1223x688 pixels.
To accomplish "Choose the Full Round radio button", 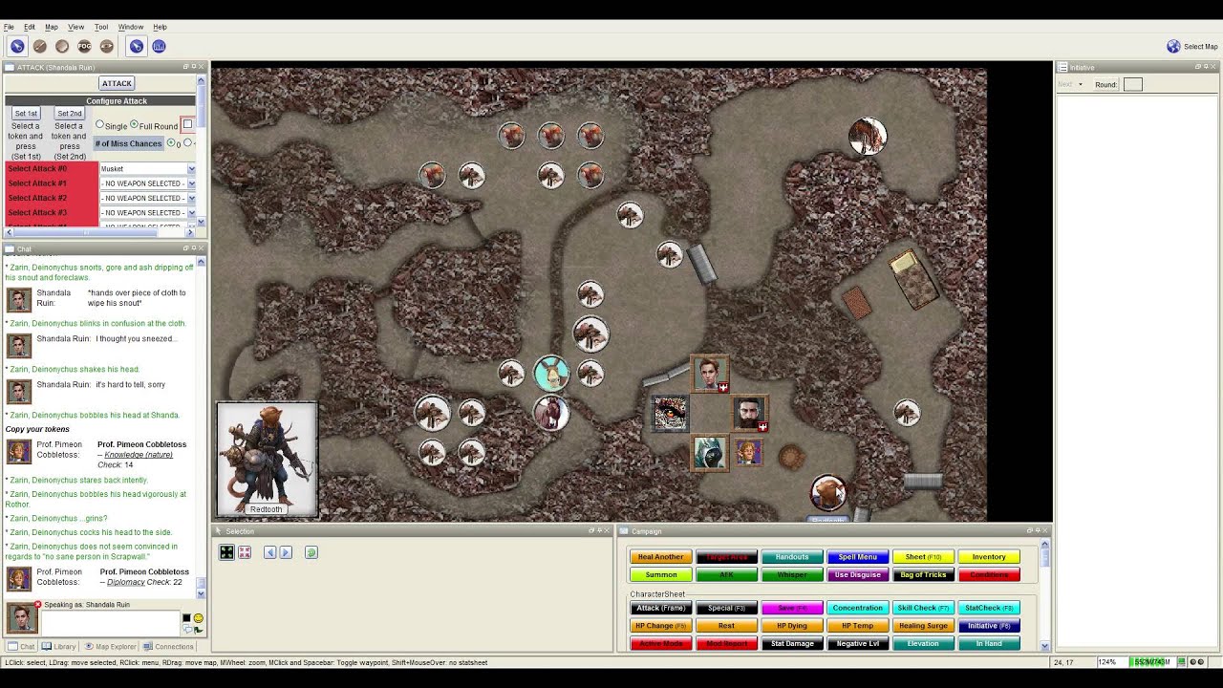I will click(x=134, y=125).
